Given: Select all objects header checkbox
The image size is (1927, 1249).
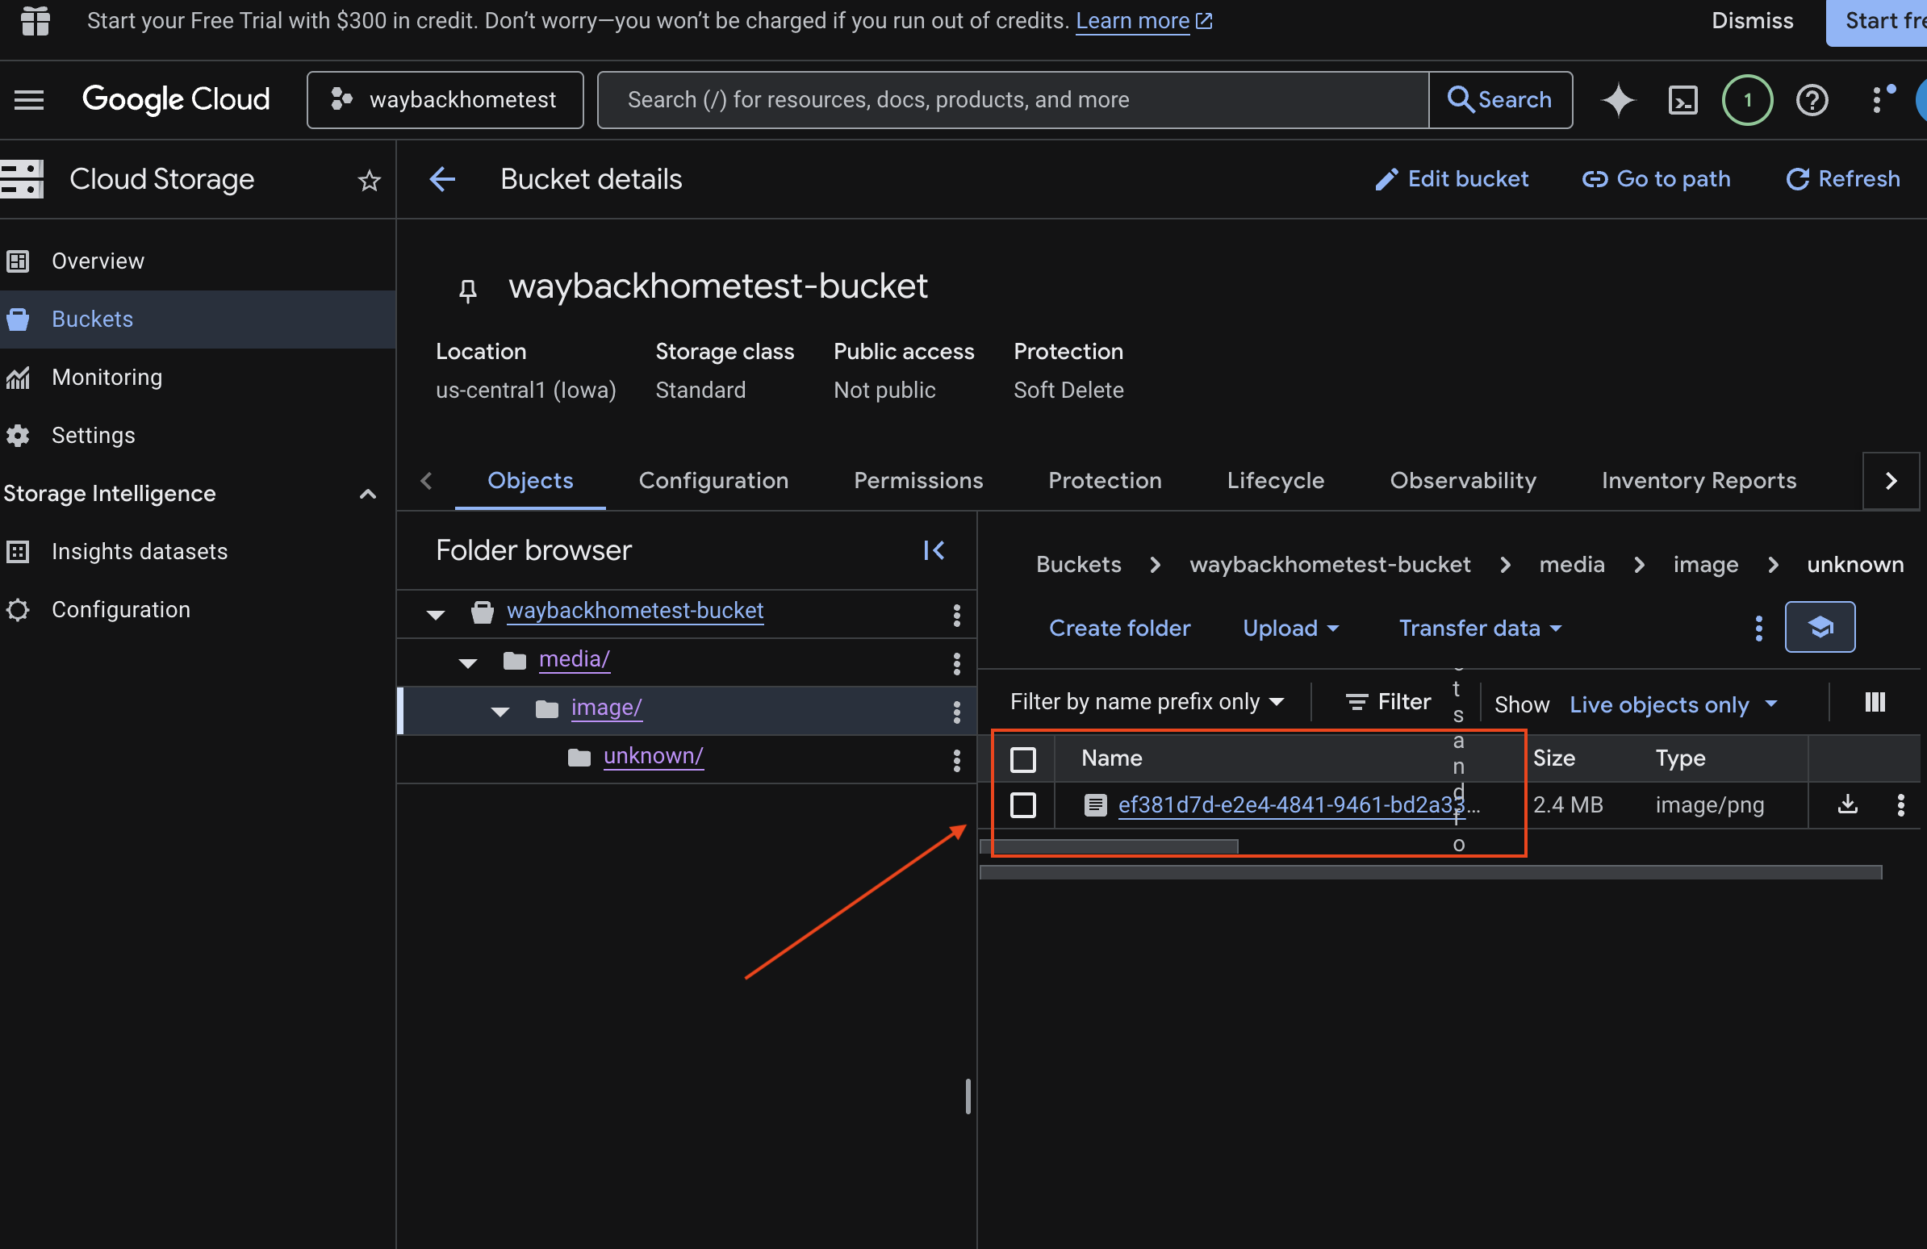Looking at the screenshot, I should [1022, 758].
